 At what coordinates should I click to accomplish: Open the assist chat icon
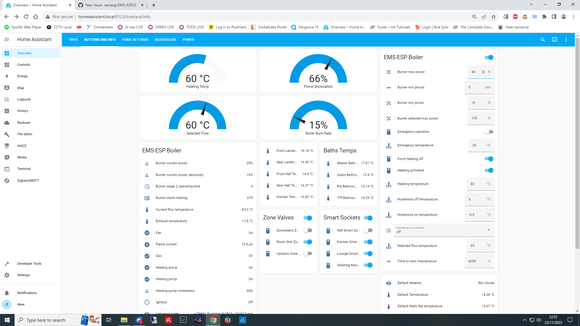(554, 40)
